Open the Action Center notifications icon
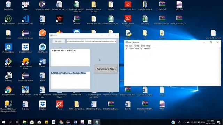Viewport: 223px width, 125px height. [218, 122]
